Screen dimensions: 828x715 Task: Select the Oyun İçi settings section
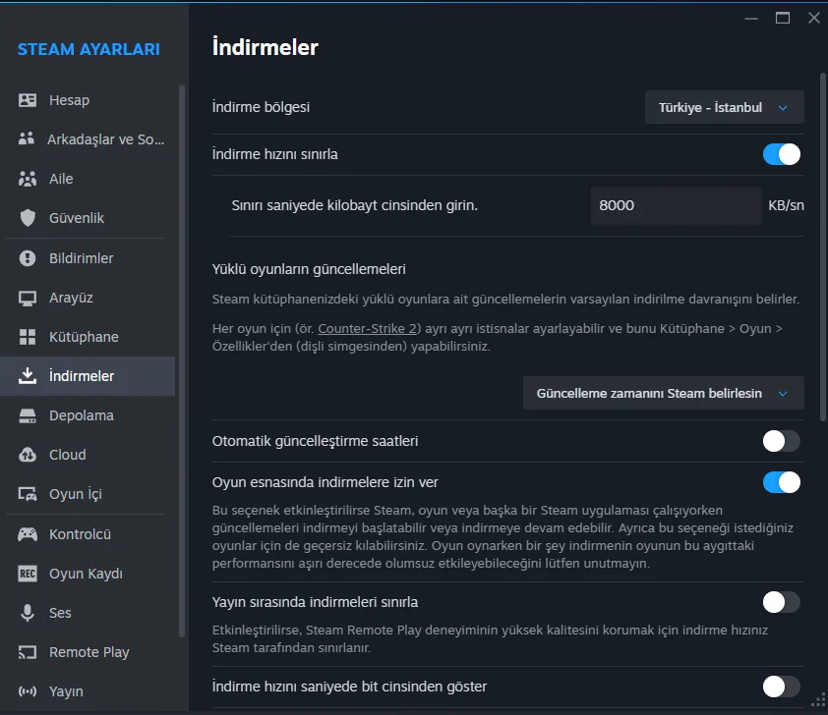click(75, 494)
